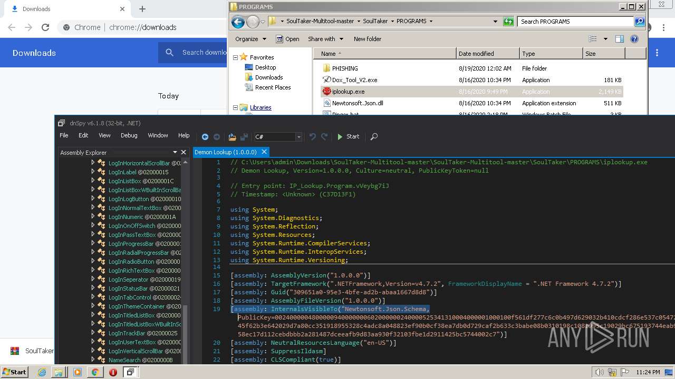Open dnSpy search magnifier icon
The image size is (675, 379).
[x=374, y=137]
